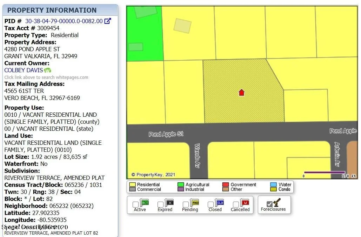Click the Other tan legend swatch
The image size is (361, 237).
226,189
